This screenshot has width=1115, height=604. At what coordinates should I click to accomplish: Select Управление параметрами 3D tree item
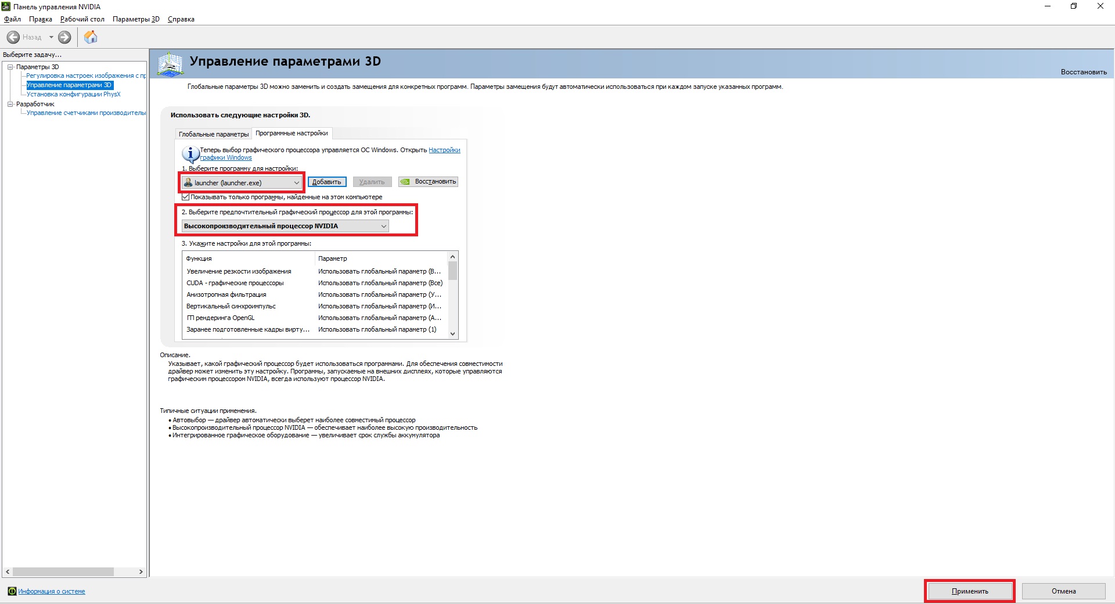tap(70, 85)
